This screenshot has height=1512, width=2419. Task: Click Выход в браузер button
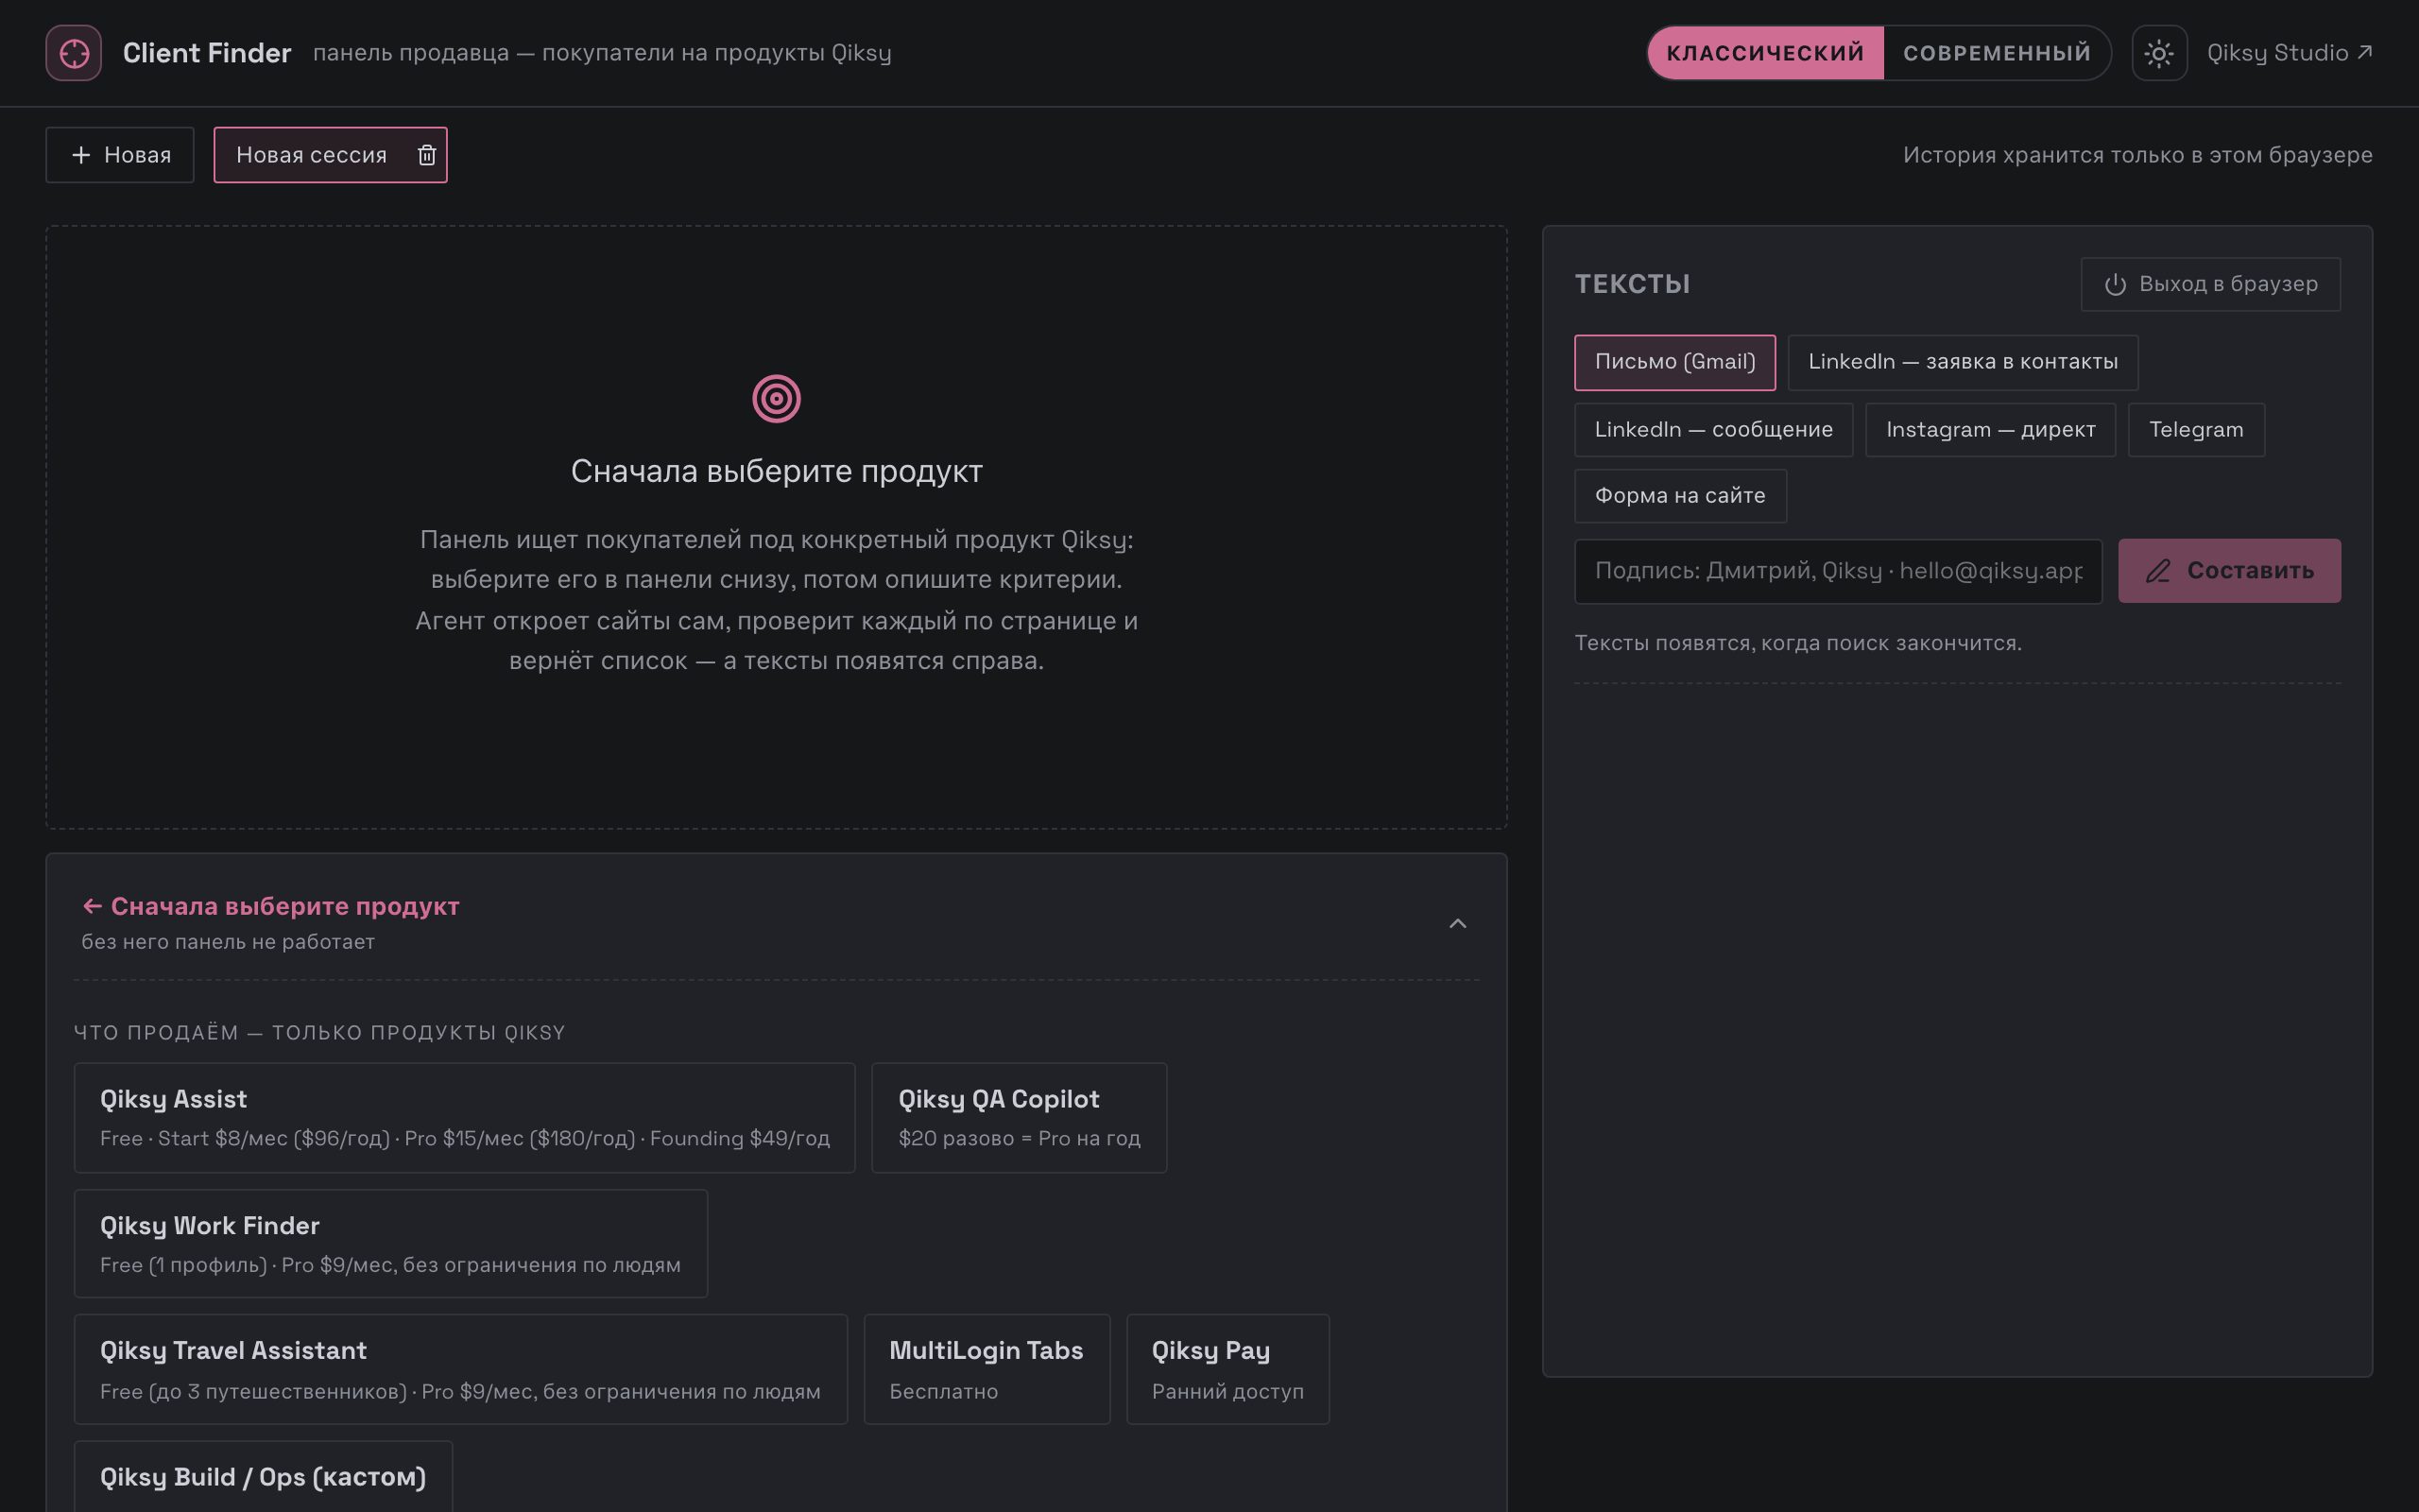(x=2210, y=284)
